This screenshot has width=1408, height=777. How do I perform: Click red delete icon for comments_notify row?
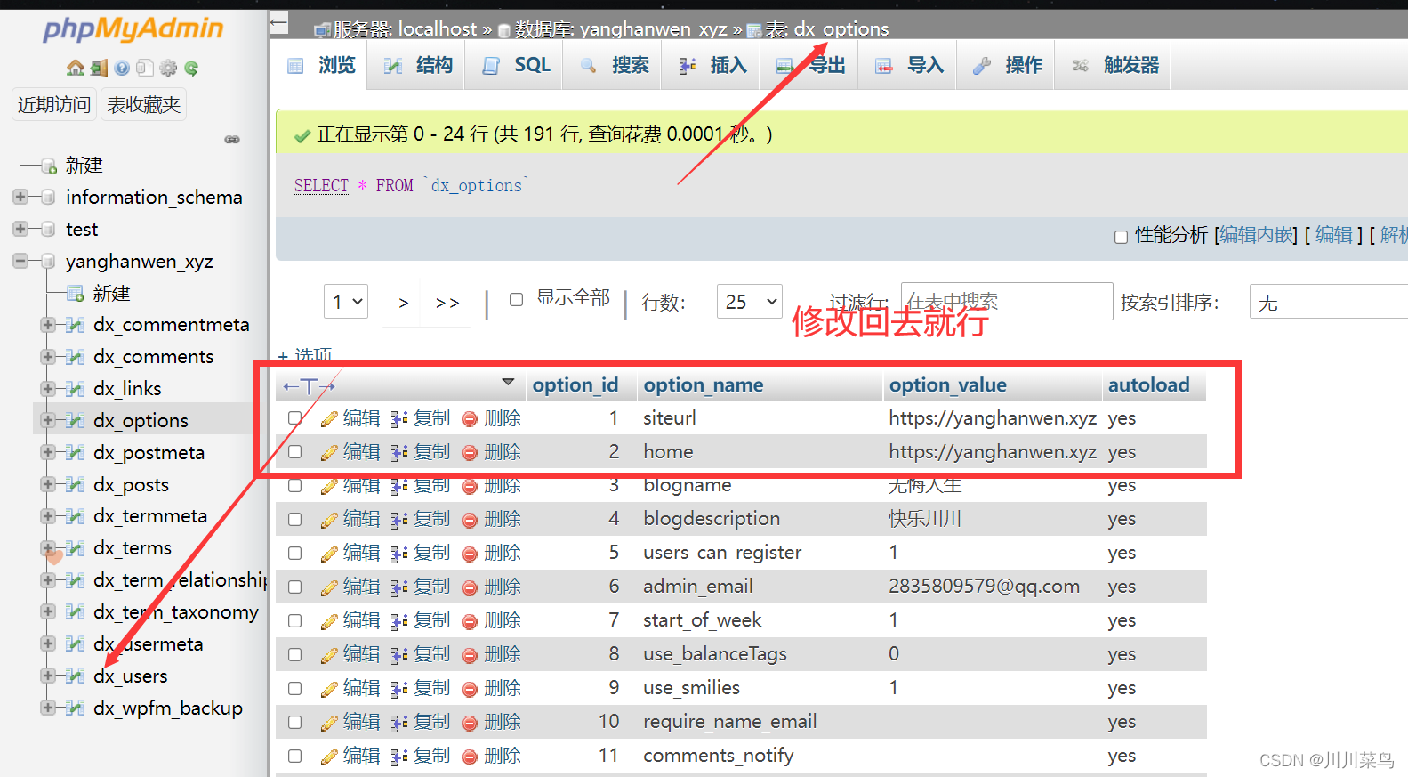[470, 757]
